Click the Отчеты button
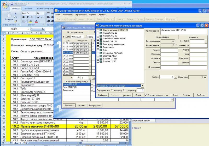The image size is (209, 146). (186, 95)
